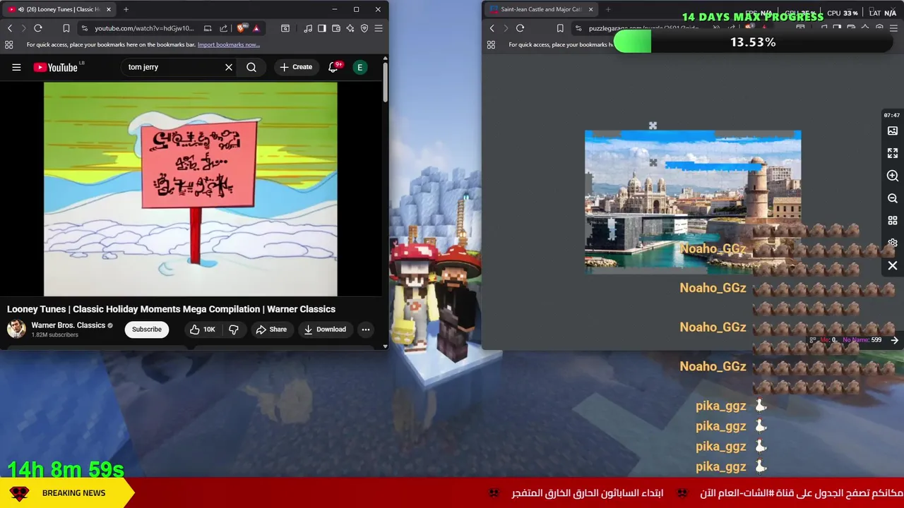
Task: Open new tab in YouTube browser window
Action: coord(126,9)
